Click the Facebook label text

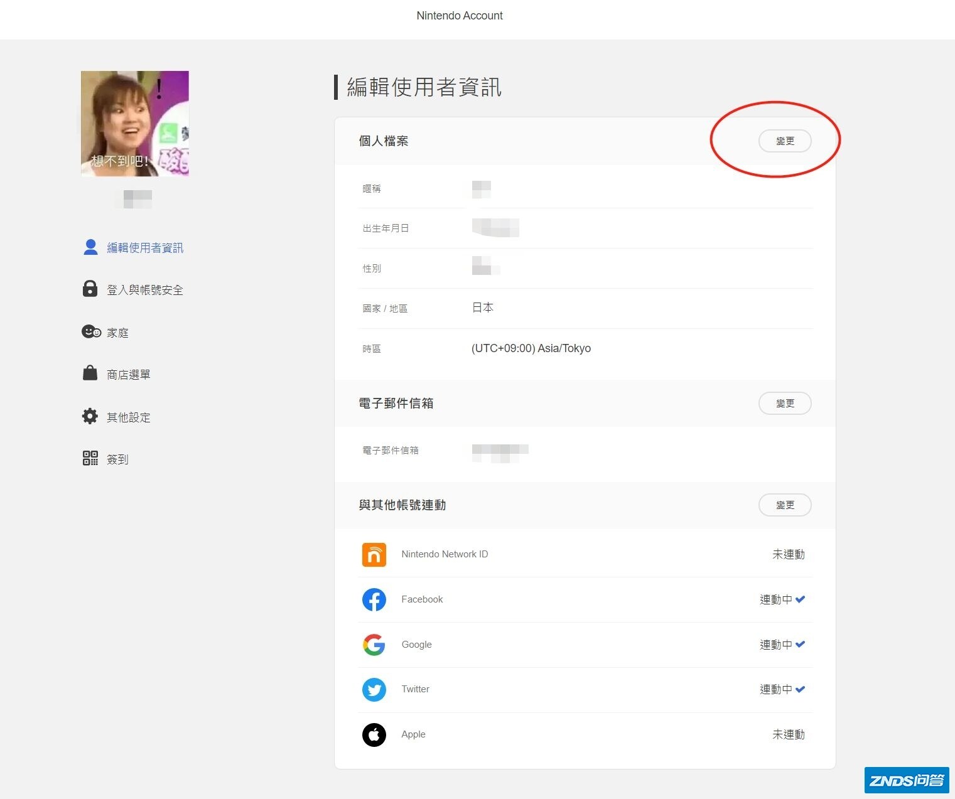422,599
